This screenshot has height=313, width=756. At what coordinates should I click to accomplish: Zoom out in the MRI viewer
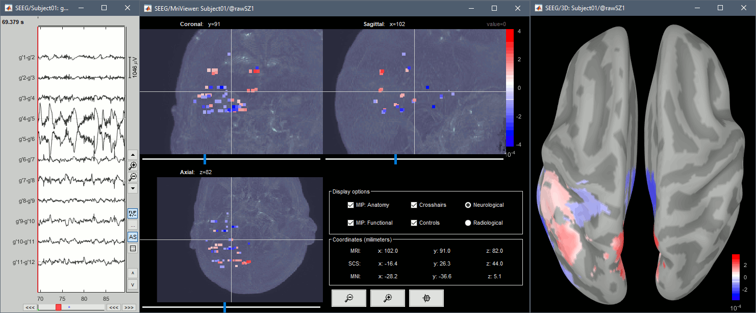click(x=349, y=298)
